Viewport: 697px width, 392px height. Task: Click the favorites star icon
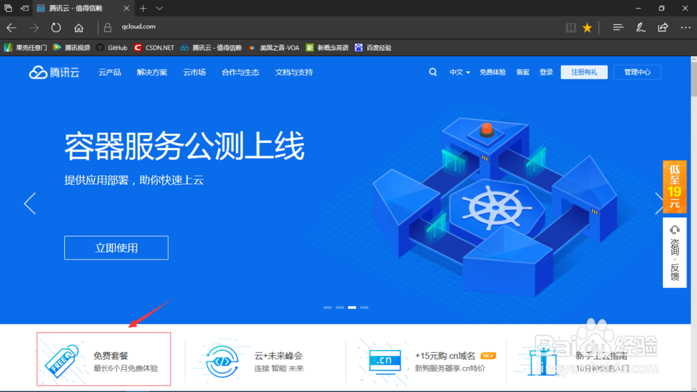click(588, 28)
